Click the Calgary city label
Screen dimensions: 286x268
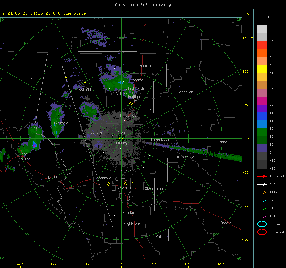pyautogui.click(x=124, y=187)
